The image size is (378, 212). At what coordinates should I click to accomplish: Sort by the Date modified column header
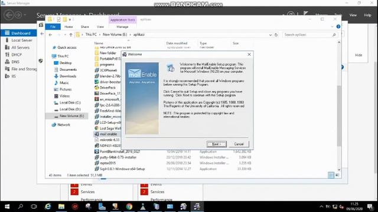(x=177, y=43)
